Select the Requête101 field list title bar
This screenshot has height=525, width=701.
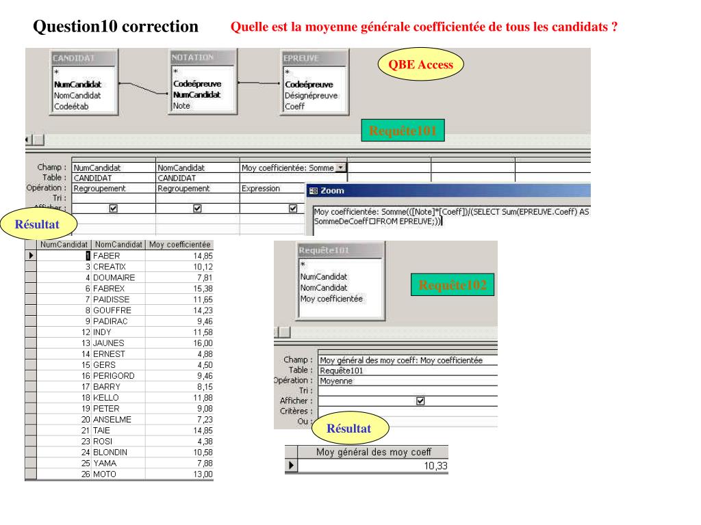point(340,250)
